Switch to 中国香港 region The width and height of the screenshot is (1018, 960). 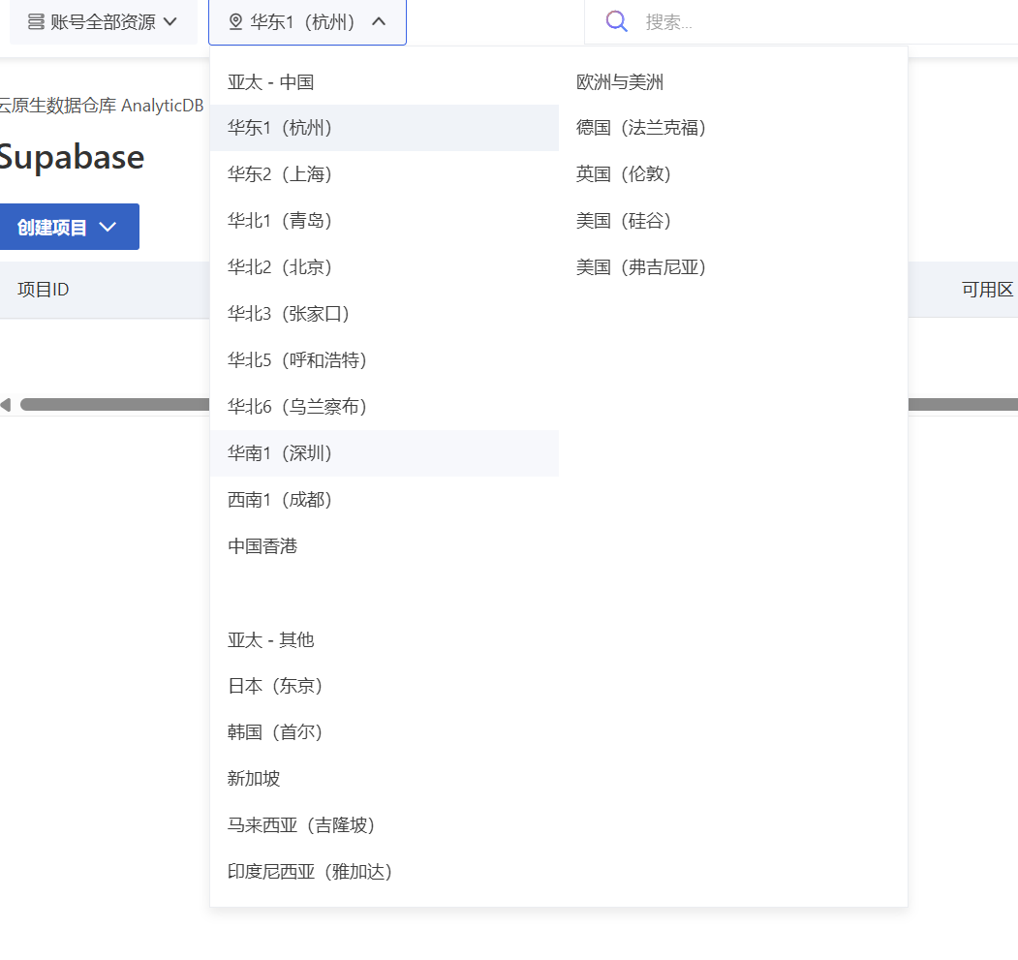coord(262,546)
